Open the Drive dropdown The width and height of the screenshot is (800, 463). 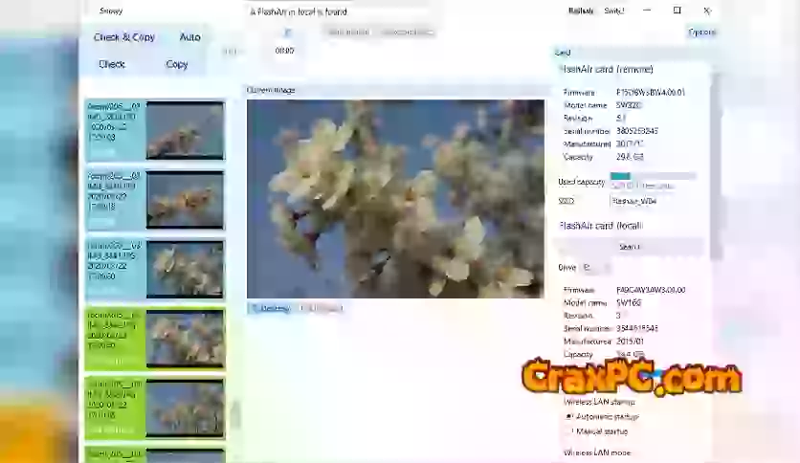point(596,268)
